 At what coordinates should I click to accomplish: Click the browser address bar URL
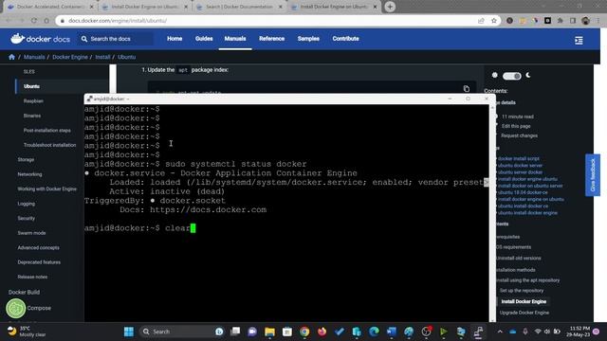(118, 21)
